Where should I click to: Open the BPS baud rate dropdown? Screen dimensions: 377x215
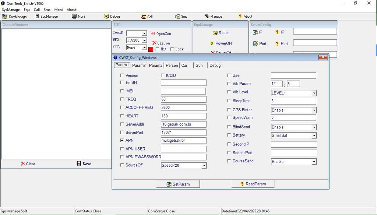point(144,40)
